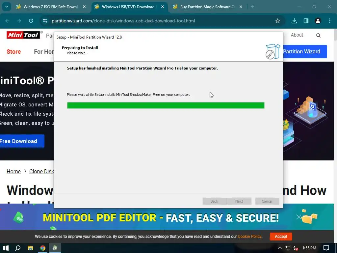The image size is (337, 253).
Task: Click the Back button in Setup
Action: click(x=215, y=201)
